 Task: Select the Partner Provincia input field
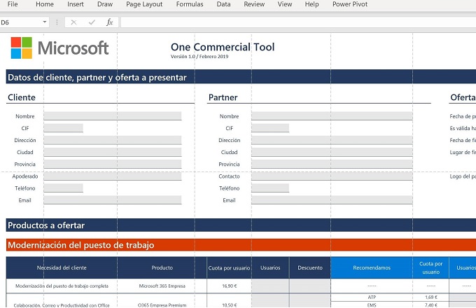click(x=332, y=164)
